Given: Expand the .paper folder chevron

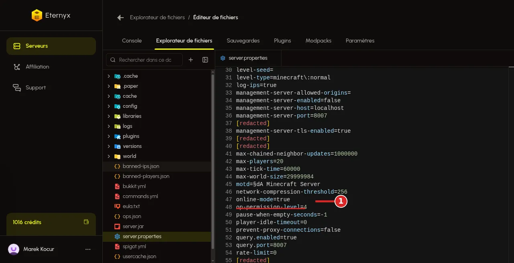Looking at the screenshot, I should click(x=108, y=86).
